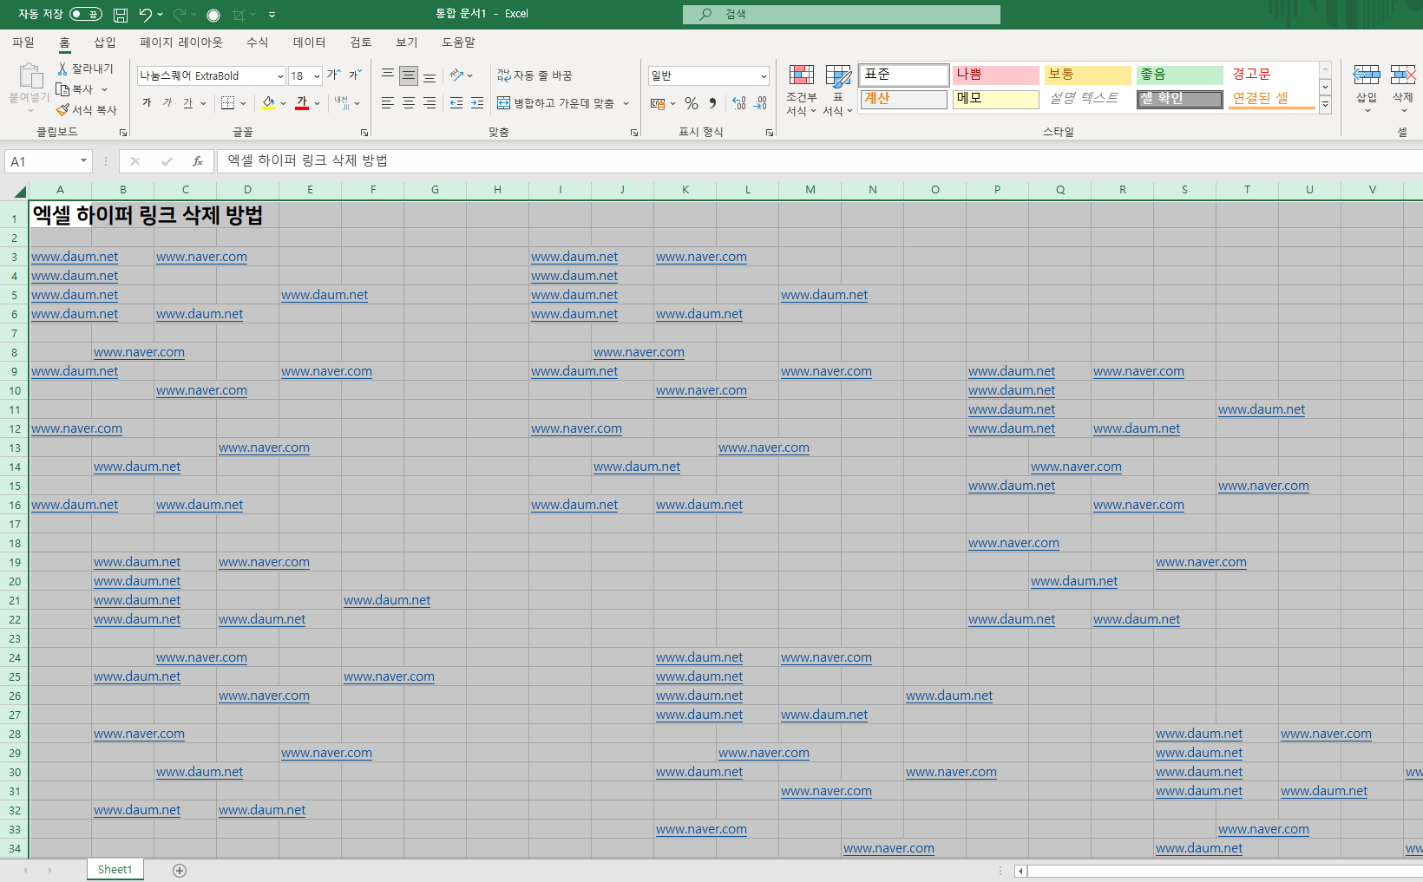Image resolution: width=1423 pixels, height=882 pixels.
Task: Click the horizontal scrollbar left arrow
Action: [x=1021, y=871]
